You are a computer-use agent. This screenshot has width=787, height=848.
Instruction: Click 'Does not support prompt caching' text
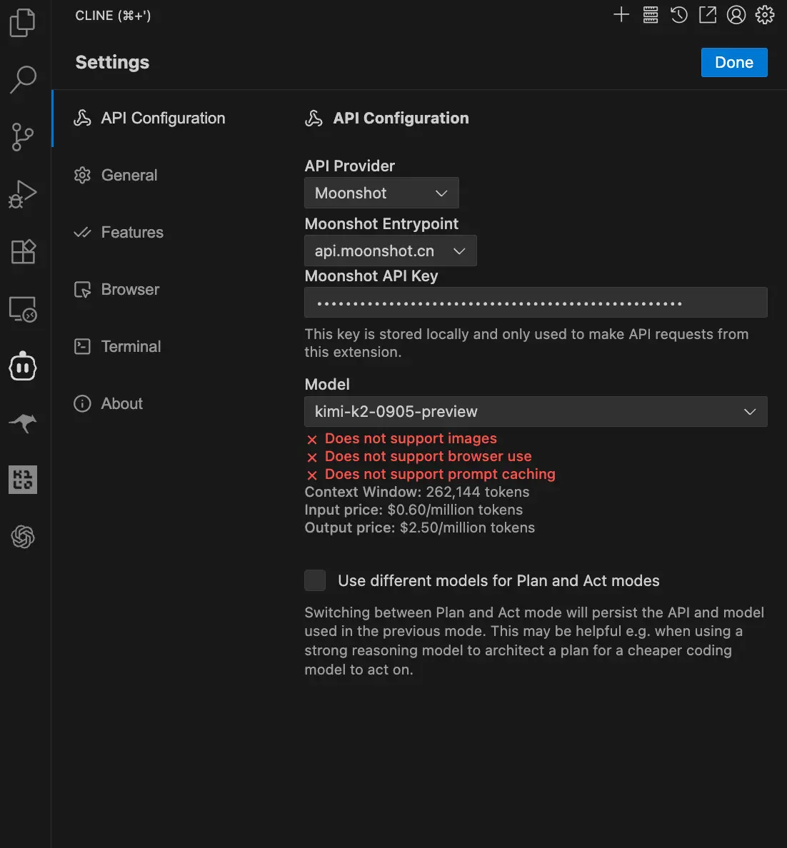coord(440,474)
